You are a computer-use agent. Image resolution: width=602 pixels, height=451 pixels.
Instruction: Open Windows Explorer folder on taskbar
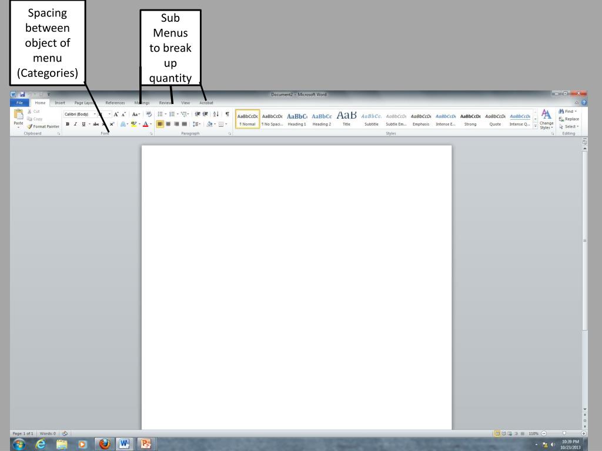[61, 444]
